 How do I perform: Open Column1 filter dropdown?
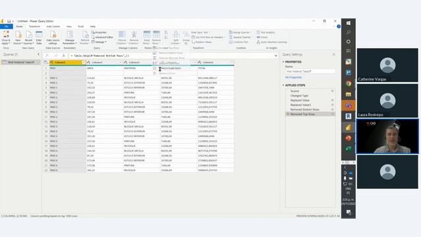(x=84, y=63)
